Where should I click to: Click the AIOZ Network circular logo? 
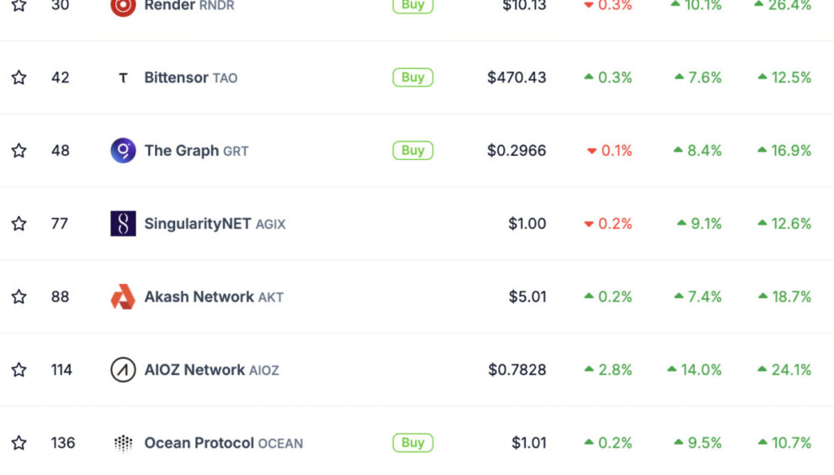pyautogui.click(x=123, y=370)
